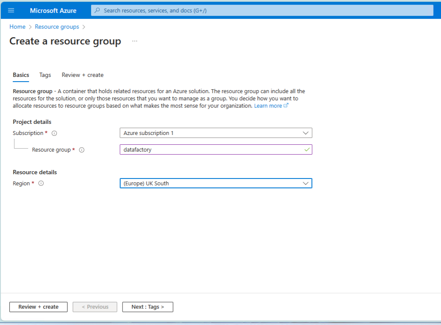Expand the Azure subscription 1 dropdown
This screenshot has width=441, height=325.
click(x=216, y=133)
